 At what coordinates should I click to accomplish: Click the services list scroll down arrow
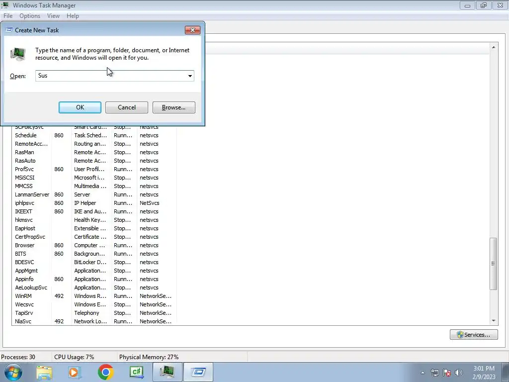click(494, 321)
